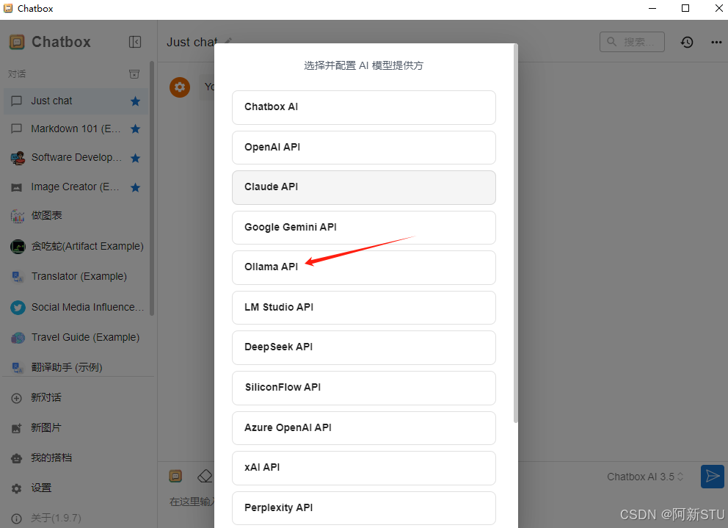Select Claude API provider
Screen dimensions: 728x528
(x=364, y=187)
